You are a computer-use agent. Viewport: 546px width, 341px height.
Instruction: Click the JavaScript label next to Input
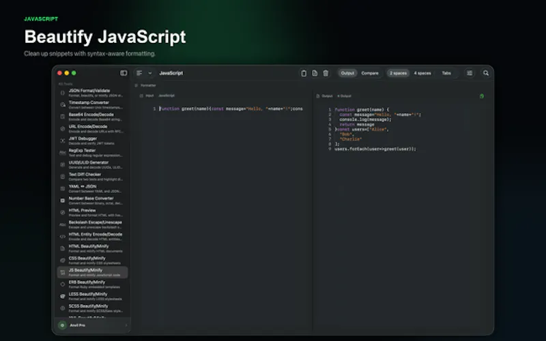click(167, 95)
